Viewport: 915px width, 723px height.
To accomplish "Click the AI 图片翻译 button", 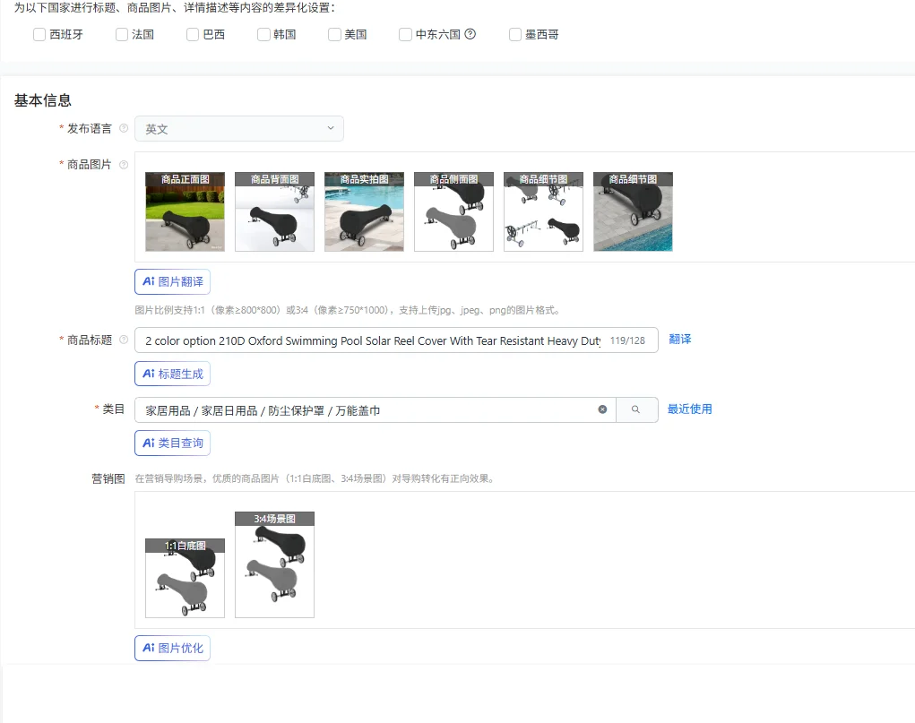I will (x=173, y=282).
